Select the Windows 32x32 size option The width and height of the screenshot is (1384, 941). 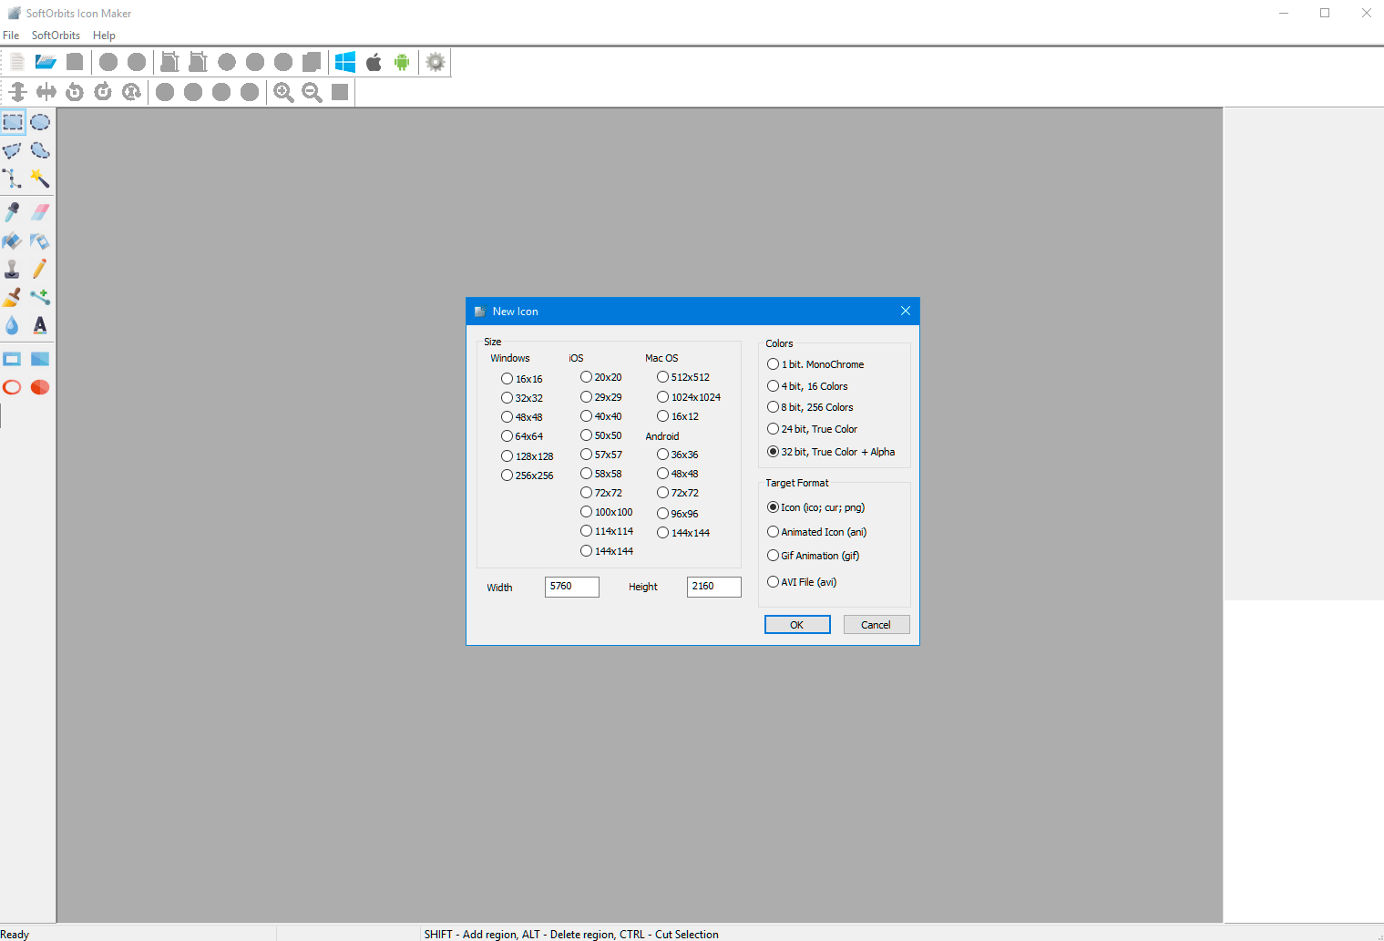click(521, 398)
